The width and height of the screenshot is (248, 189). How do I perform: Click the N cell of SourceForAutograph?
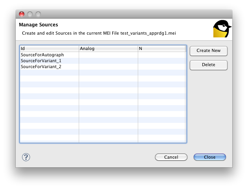[162, 55]
